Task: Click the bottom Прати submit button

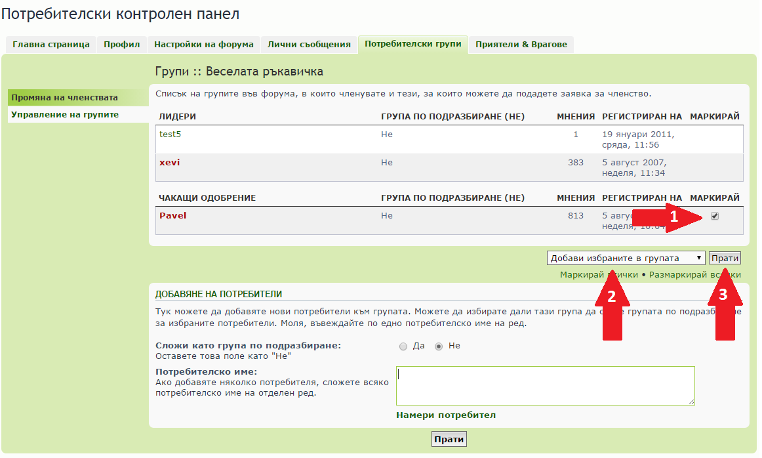Action: (449, 440)
